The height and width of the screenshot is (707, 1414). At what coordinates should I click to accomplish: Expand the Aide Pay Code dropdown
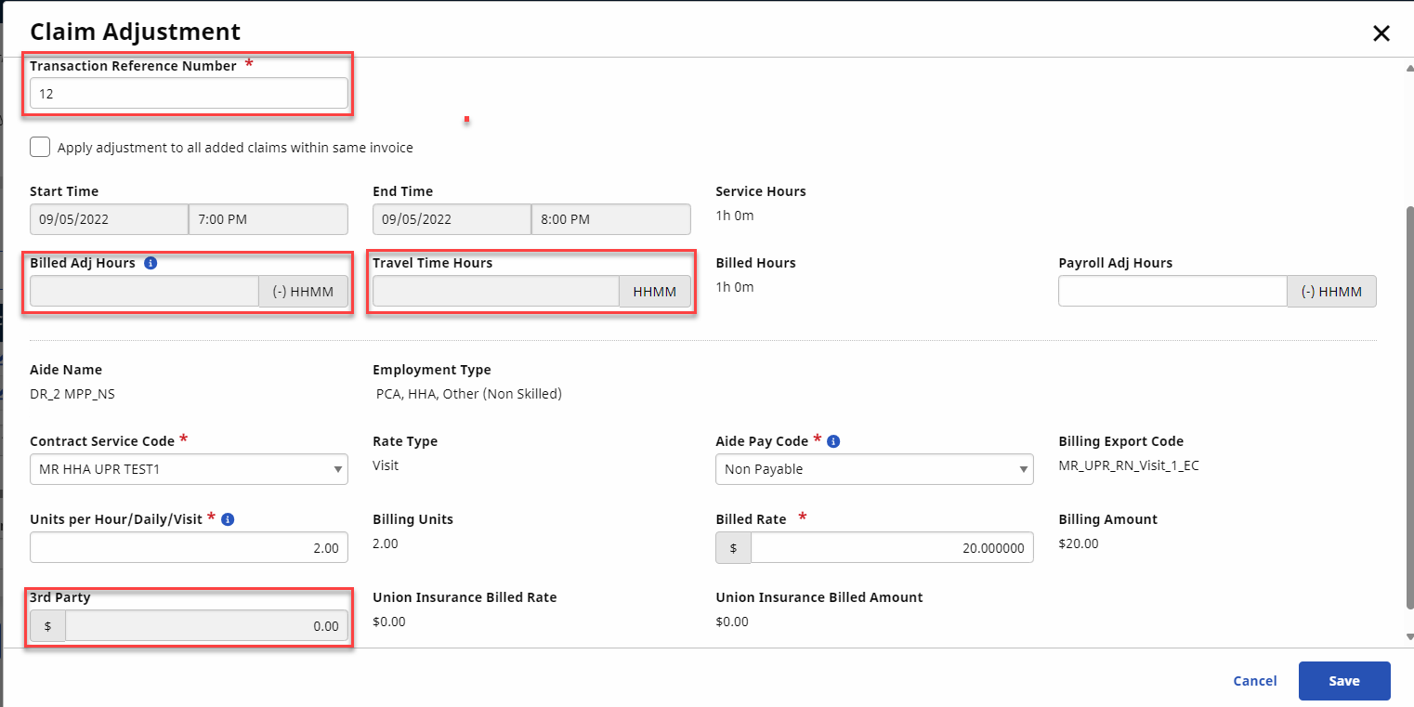click(873, 469)
